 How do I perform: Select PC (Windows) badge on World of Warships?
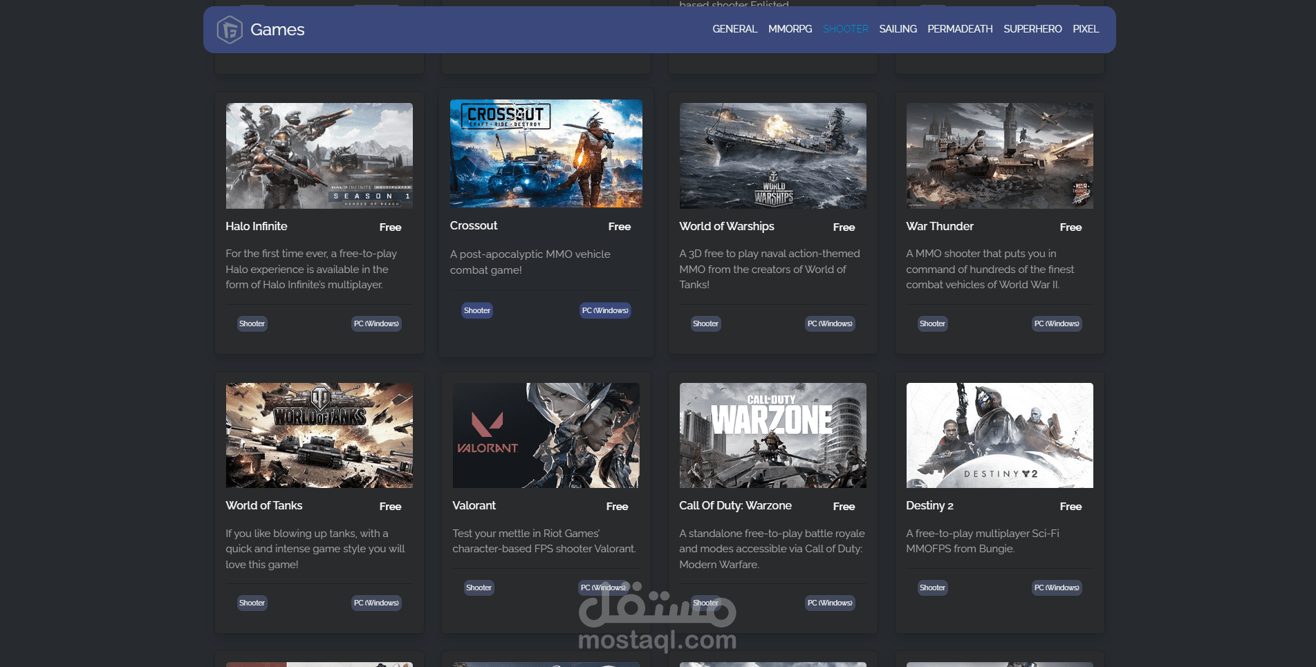[830, 323]
